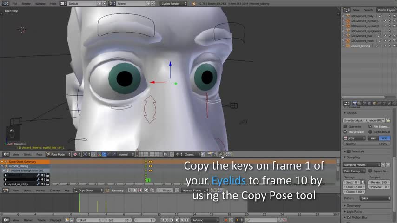Select the Render properties tab icon

point(354,103)
